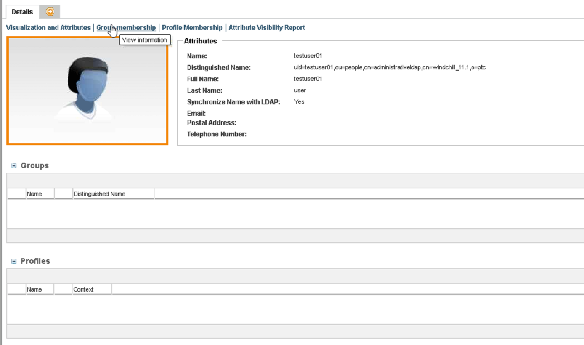Collapse the Profiles section
Screen dimensions: 584x345
coord(14,262)
